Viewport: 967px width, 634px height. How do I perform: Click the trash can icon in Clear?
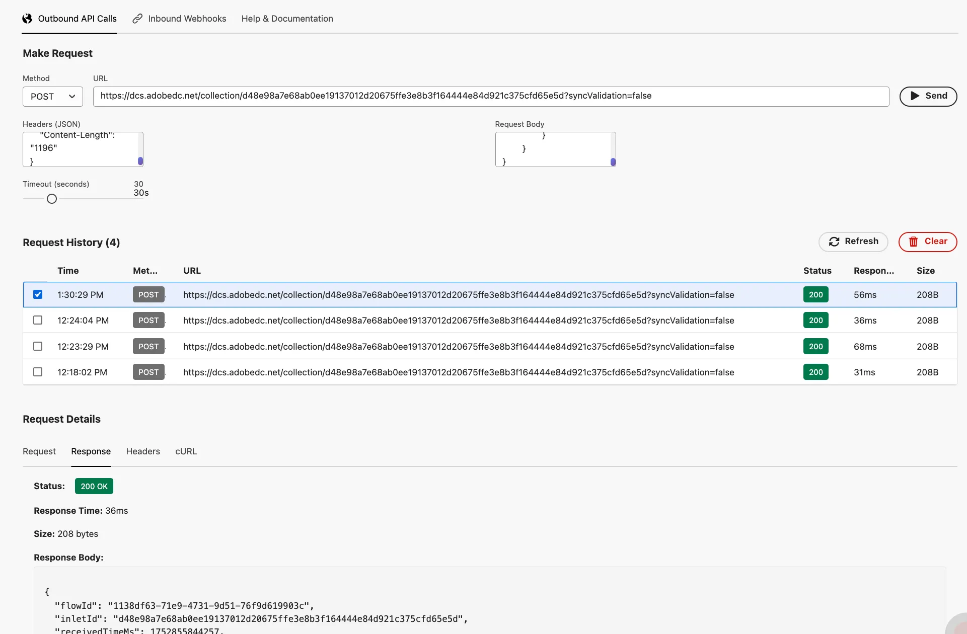click(x=914, y=242)
